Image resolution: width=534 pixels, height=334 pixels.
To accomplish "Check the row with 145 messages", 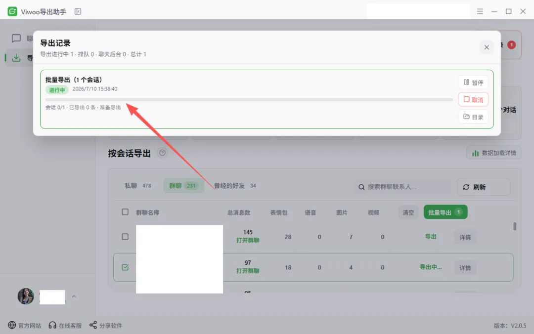I will 125,237.
